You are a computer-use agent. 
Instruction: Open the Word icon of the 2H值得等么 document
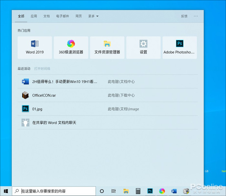coord(26,82)
